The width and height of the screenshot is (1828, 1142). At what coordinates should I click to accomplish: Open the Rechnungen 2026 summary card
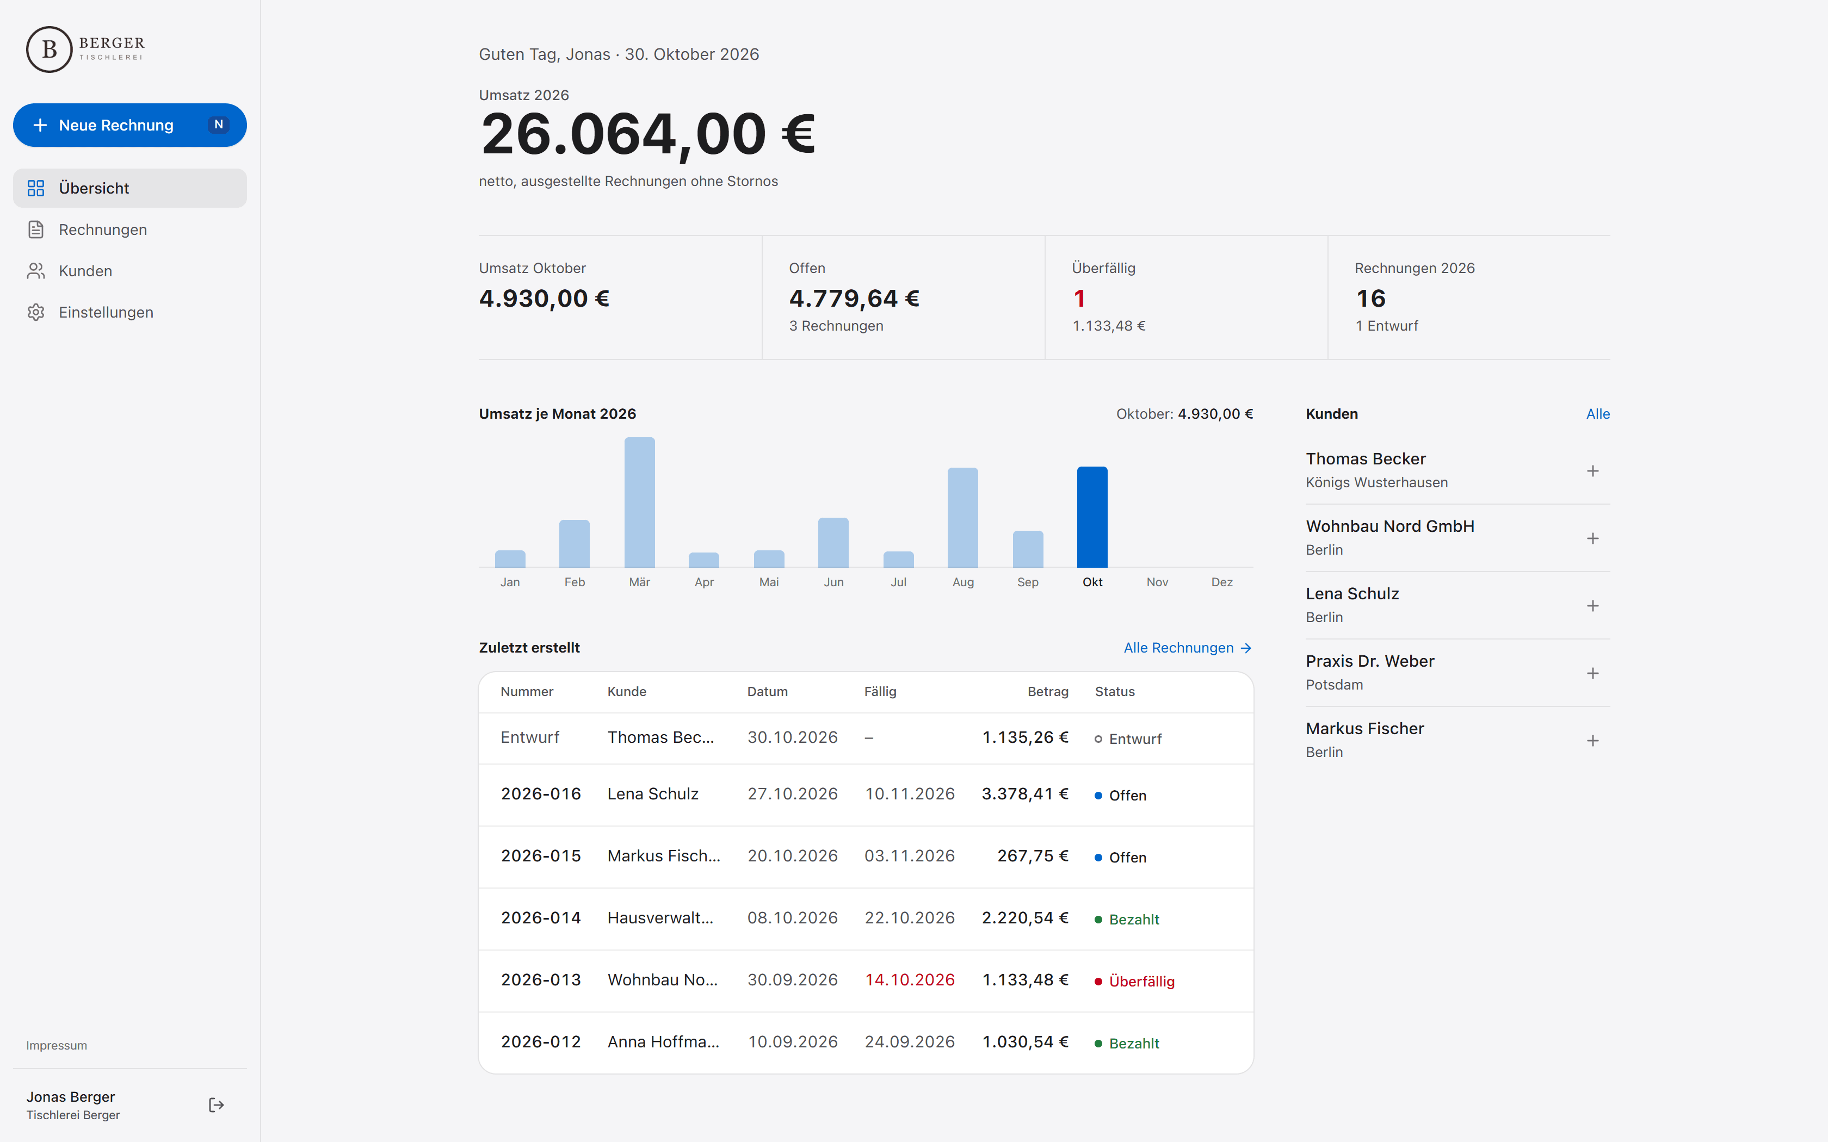click(x=1469, y=297)
